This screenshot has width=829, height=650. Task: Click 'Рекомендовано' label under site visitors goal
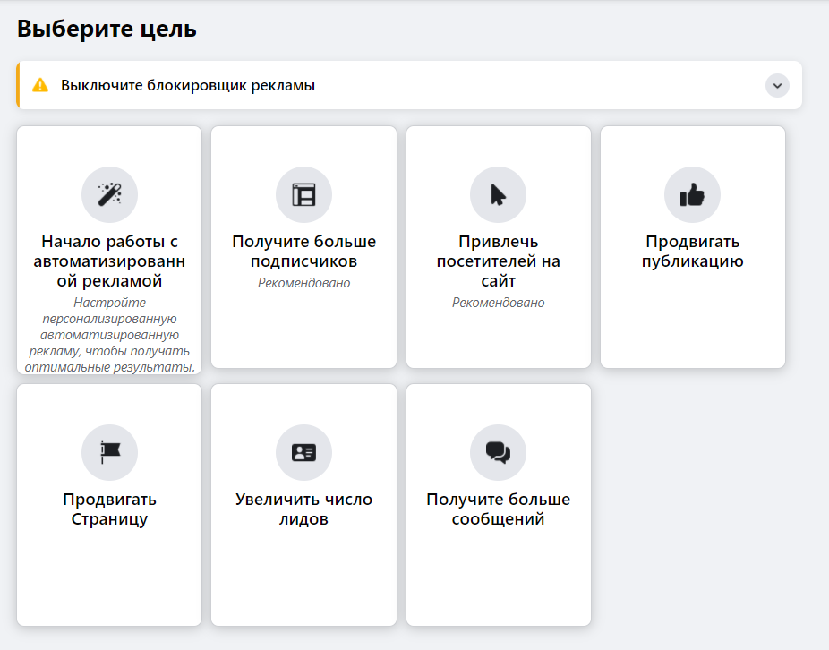click(x=498, y=303)
